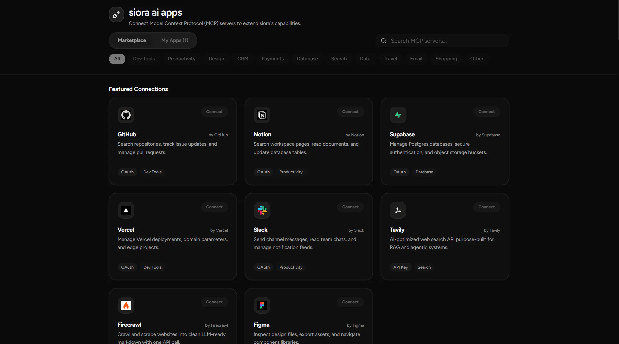
Task: Click the Figma card title
Action: pyautogui.click(x=261, y=325)
